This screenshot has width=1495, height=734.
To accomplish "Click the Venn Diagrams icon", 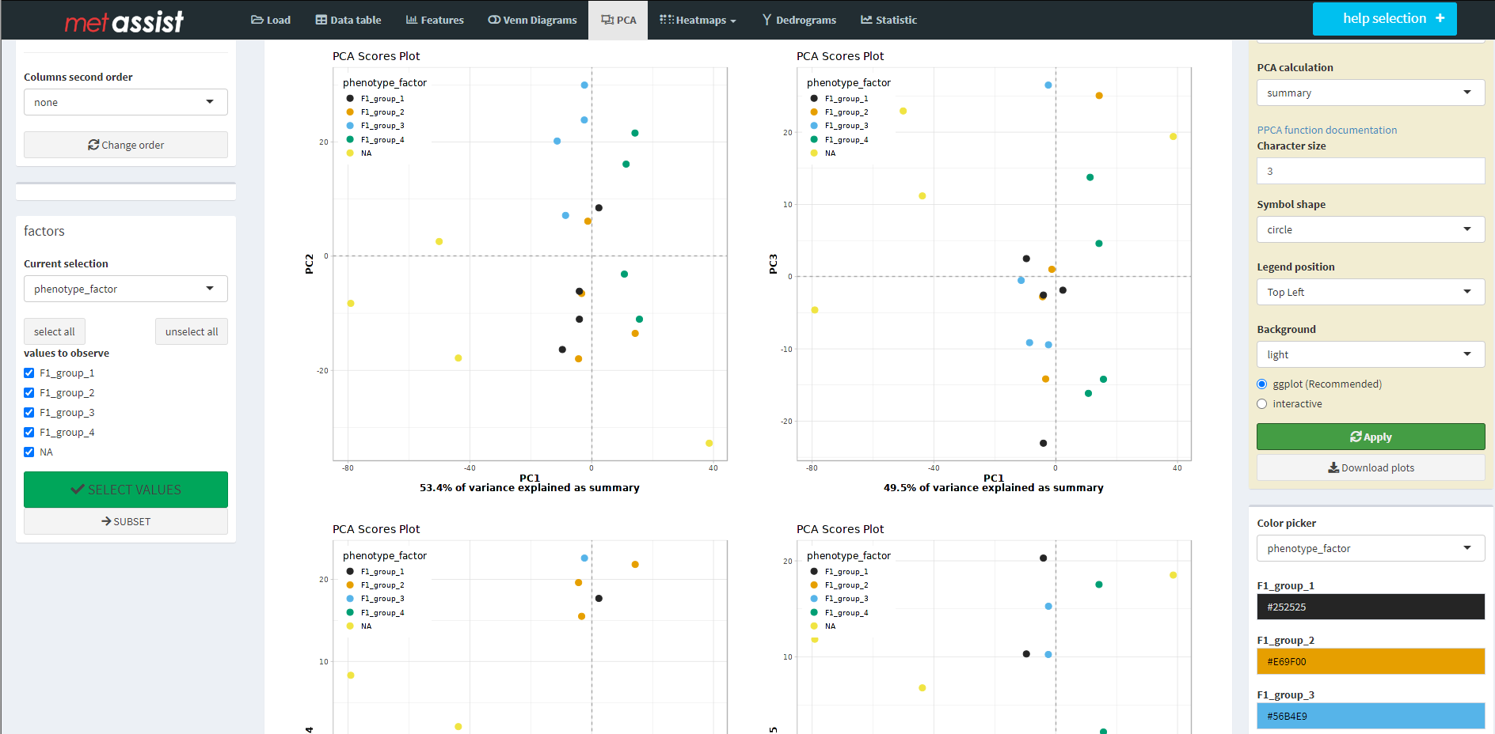I will 493,20.
